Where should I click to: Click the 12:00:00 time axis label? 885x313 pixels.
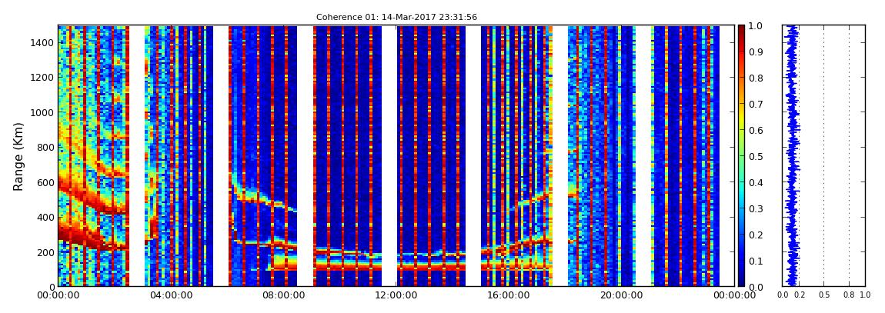pyautogui.click(x=396, y=295)
